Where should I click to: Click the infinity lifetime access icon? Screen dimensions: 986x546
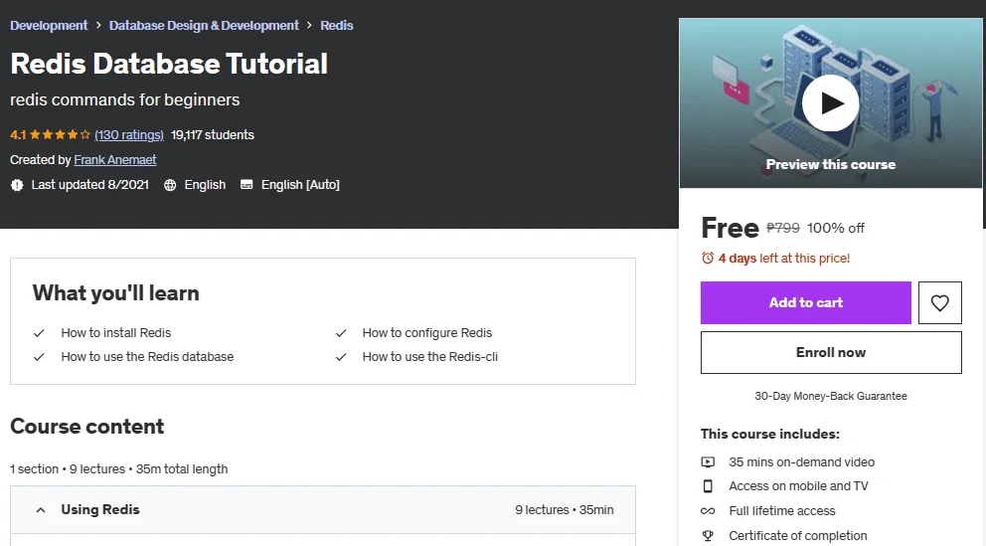point(708,511)
